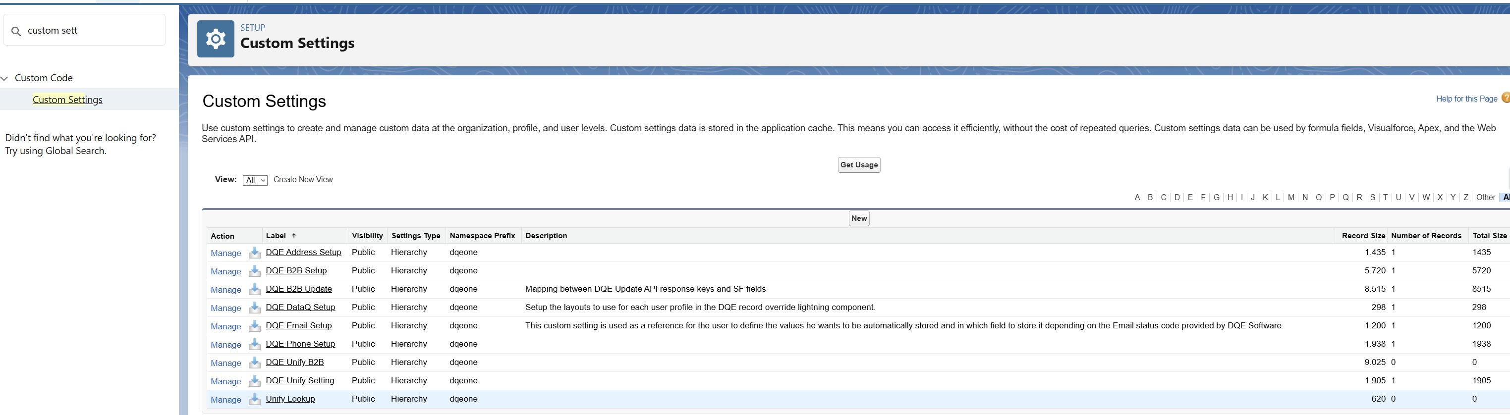The image size is (1510, 415).
Task: Open the Unify Lookup label link
Action: coord(290,399)
